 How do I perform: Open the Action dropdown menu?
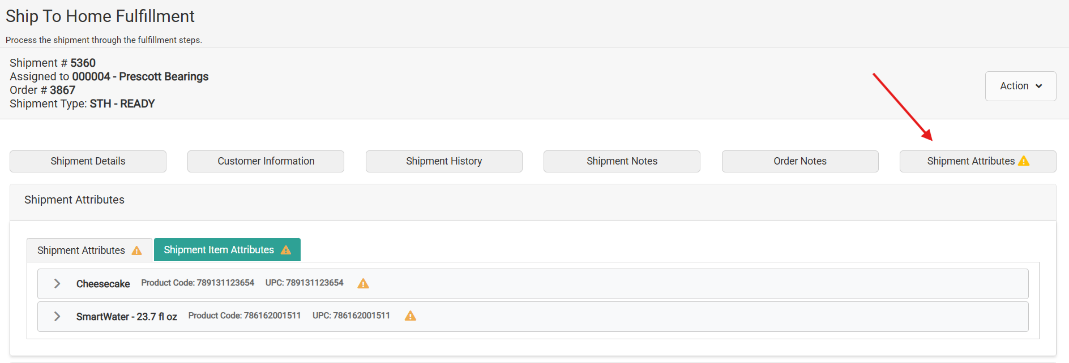click(1020, 86)
